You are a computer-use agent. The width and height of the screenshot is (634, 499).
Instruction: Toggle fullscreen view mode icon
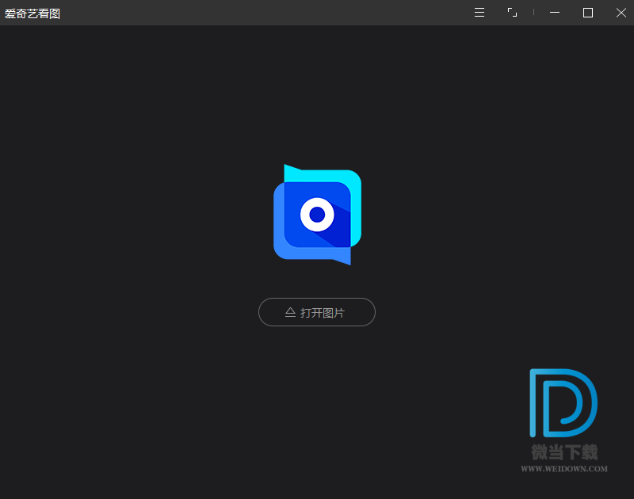coord(512,13)
